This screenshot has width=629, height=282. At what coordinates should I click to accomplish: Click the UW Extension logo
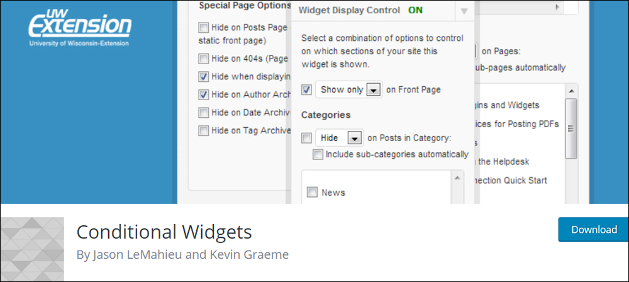pos(79,26)
